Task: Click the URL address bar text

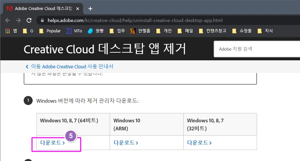Action: 135,20
